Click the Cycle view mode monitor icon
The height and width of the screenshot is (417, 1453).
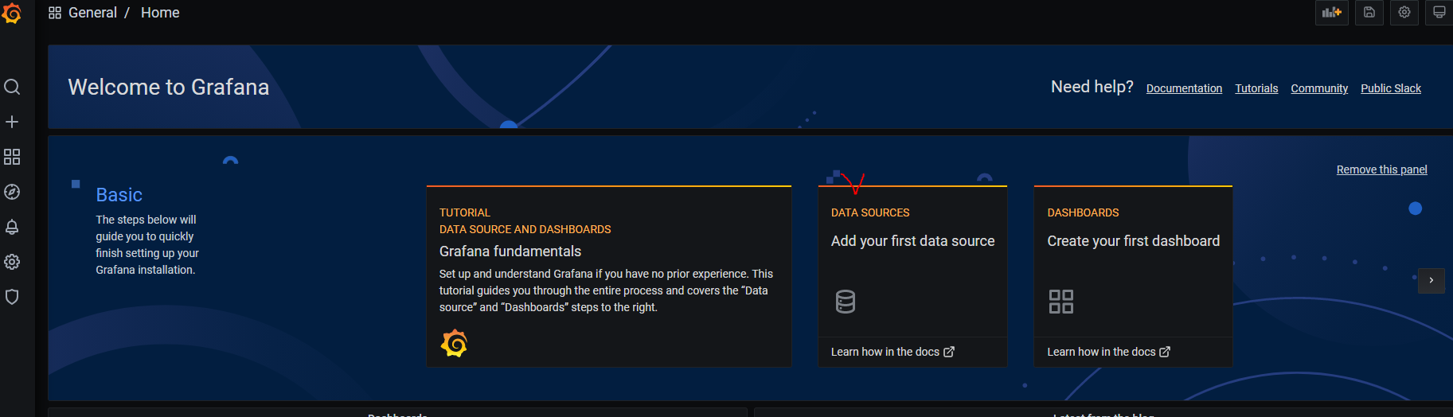pyautogui.click(x=1439, y=12)
